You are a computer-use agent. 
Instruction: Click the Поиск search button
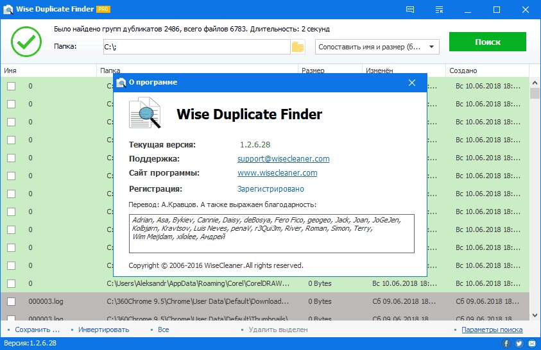tap(488, 42)
